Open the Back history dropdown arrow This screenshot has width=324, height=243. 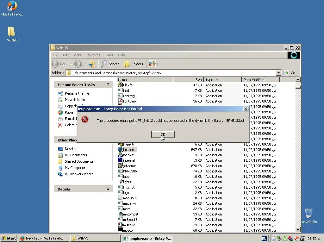click(x=71, y=64)
